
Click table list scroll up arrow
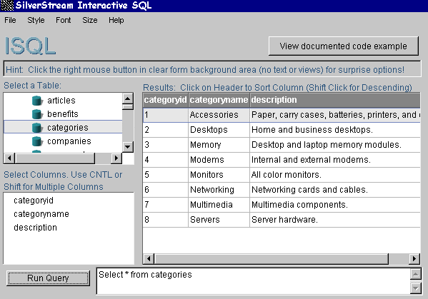tap(128, 98)
